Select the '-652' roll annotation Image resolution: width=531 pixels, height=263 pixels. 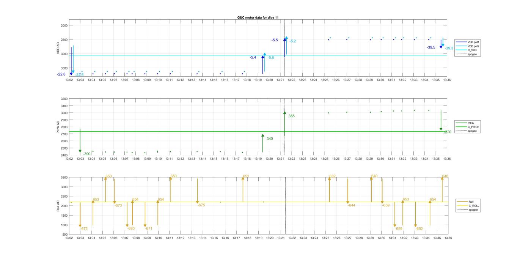click(419, 228)
